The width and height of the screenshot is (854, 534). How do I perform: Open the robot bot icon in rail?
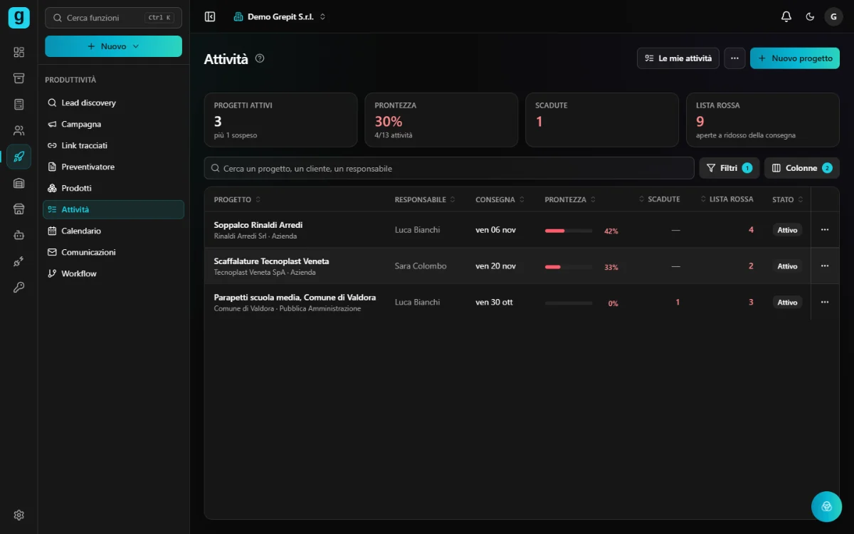(19, 235)
